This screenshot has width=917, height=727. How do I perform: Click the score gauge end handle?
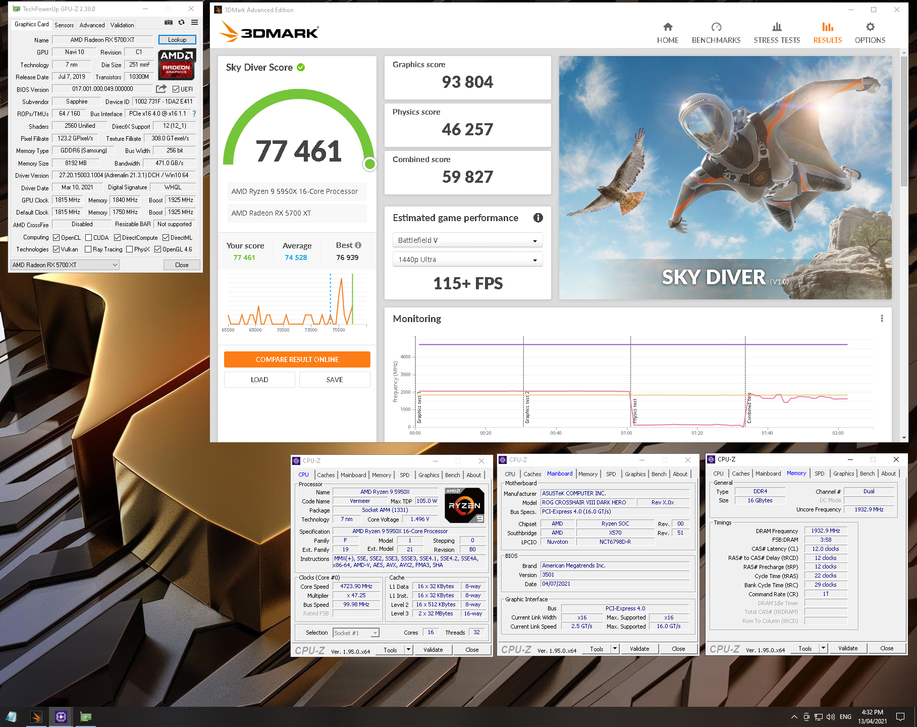tap(370, 164)
